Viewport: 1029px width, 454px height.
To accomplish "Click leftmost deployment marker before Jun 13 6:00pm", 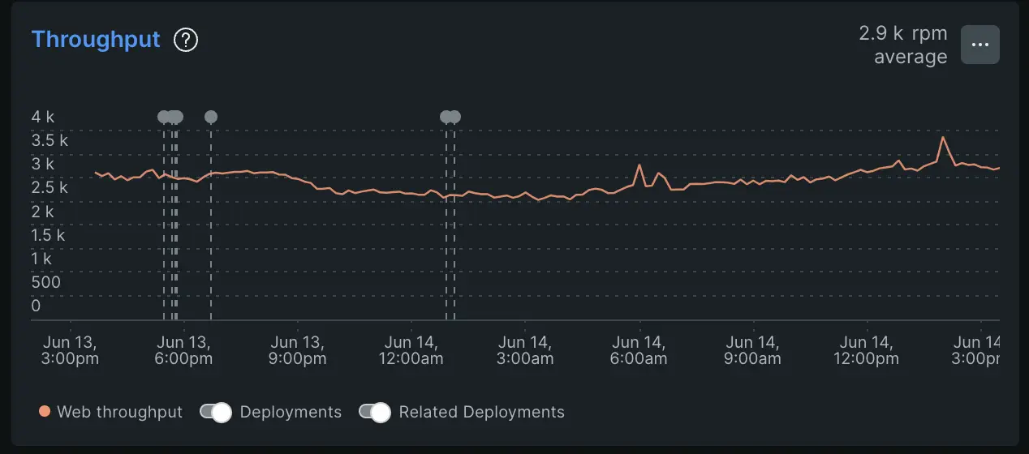I will [163, 117].
